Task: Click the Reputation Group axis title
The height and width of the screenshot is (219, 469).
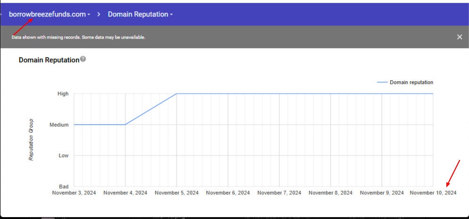Action: tap(31, 140)
